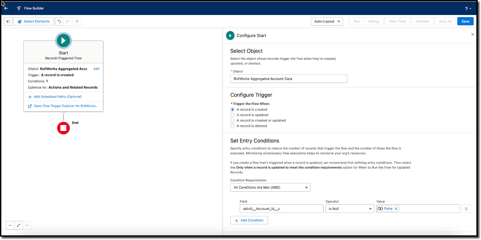Image resolution: width=481 pixels, height=240 pixels.
Task: Click Add Scheduled Paths (Optional) link
Action: pyautogui.click(x=57, y=97)
